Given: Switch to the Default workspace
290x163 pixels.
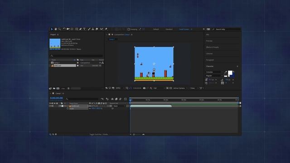Looking at the screenshot, I should click(156, 29).
